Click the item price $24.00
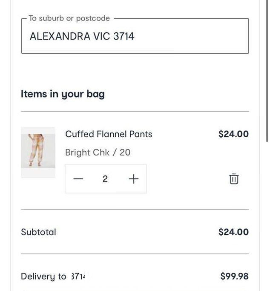The image size is (270, 291). tap(233, 134)
